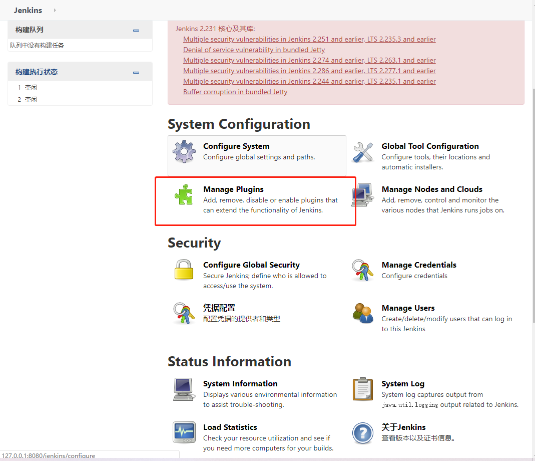
Task: Open the Manage Users title link
Action: 408,308
